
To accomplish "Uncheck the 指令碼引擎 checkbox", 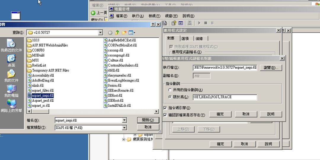I will 165,108.
